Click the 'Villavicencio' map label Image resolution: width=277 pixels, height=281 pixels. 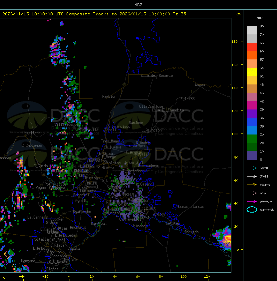[67, 124]
